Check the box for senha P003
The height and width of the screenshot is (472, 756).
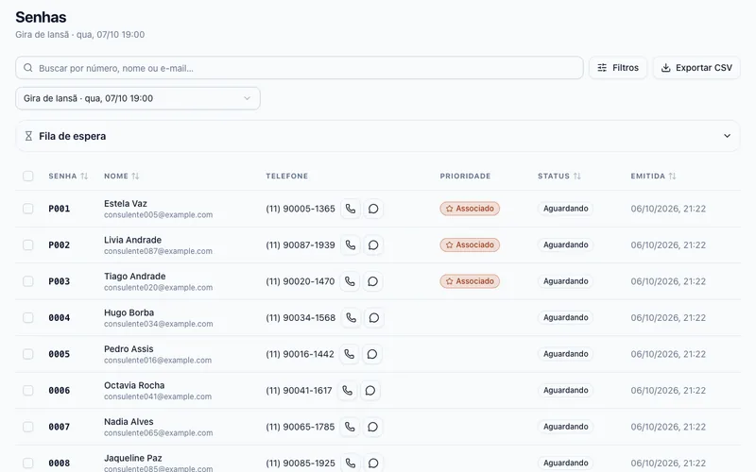click(28, 281)
